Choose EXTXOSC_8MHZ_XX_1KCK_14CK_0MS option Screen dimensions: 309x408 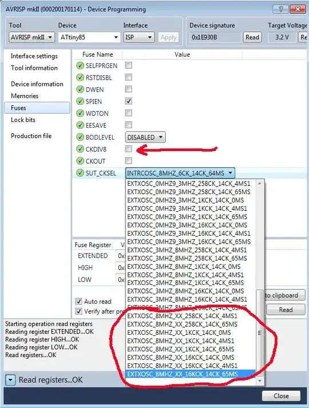click(x=191, y=332)
